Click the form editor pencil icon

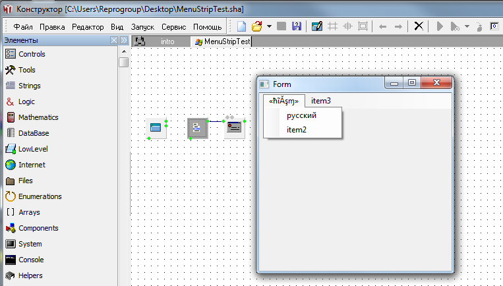point(317,27)
